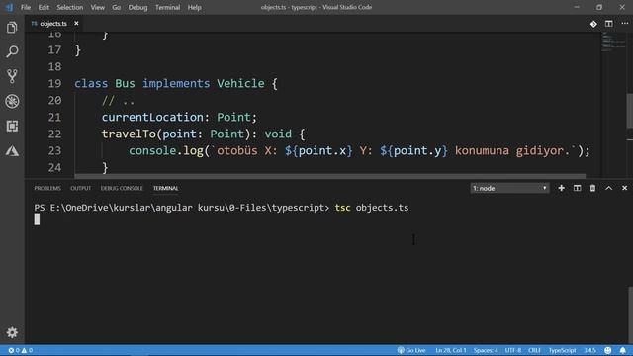This screenshot has width=633, height=356.
Task: Open the Terminal menu
Action: pyautogui.click(x=167, y=7)
